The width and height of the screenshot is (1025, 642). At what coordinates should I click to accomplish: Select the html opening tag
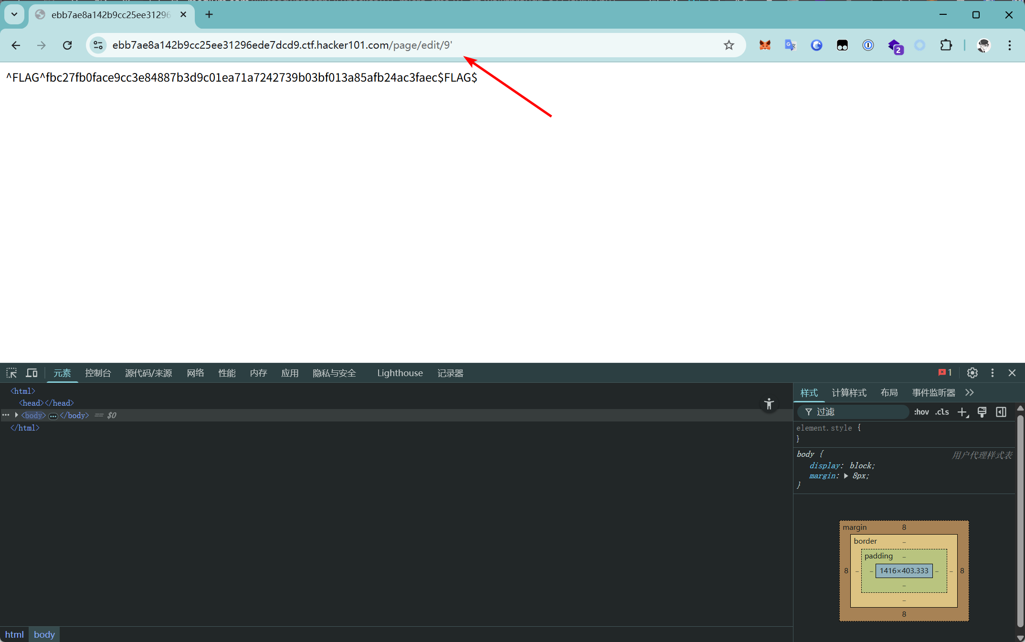coord(23,391)
